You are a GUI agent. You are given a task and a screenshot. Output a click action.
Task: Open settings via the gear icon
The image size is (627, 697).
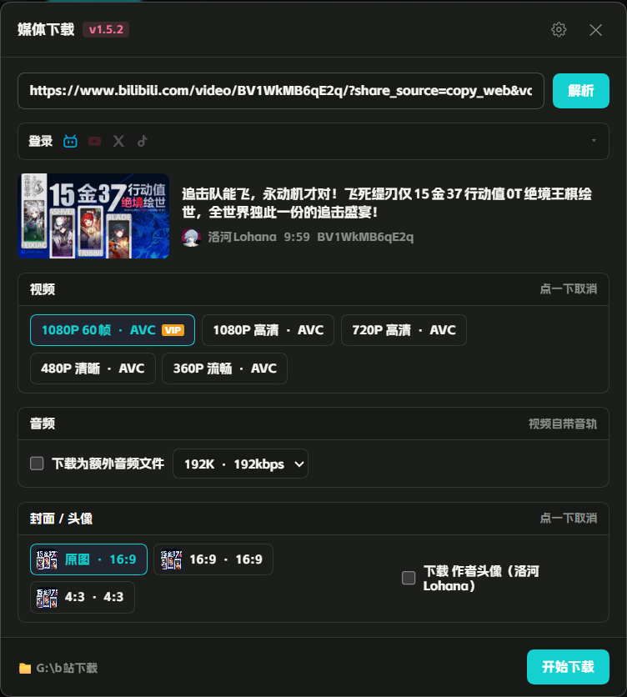pos(559,30)
